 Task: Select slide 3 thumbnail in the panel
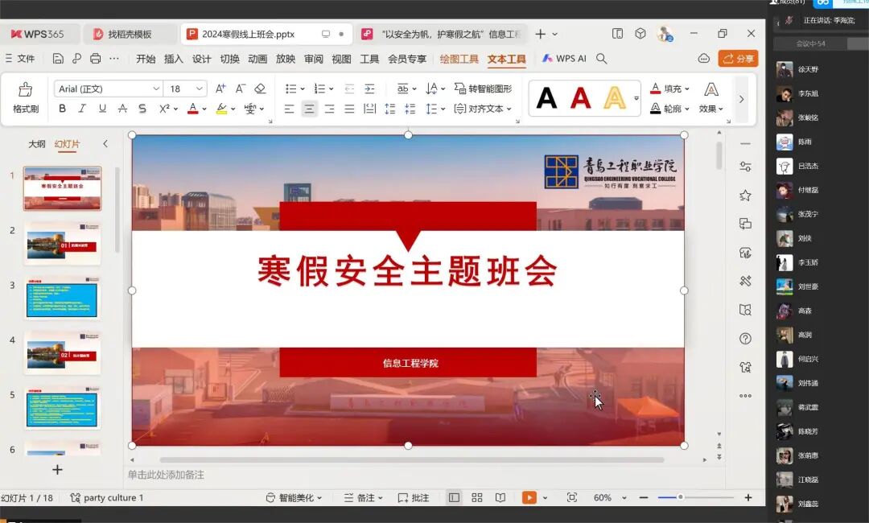coord(62,297)
